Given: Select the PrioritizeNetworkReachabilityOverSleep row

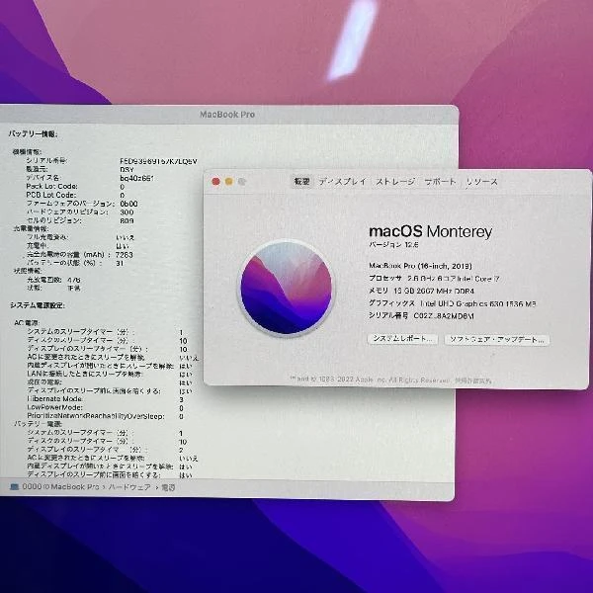Looking at the screenshot, I should click(106, 416).
